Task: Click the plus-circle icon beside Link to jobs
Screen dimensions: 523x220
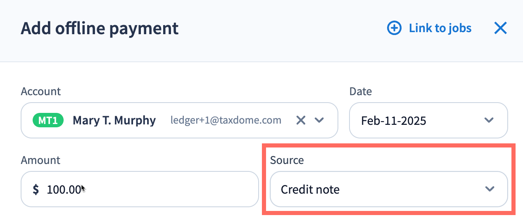Action: tap(394, 28)
